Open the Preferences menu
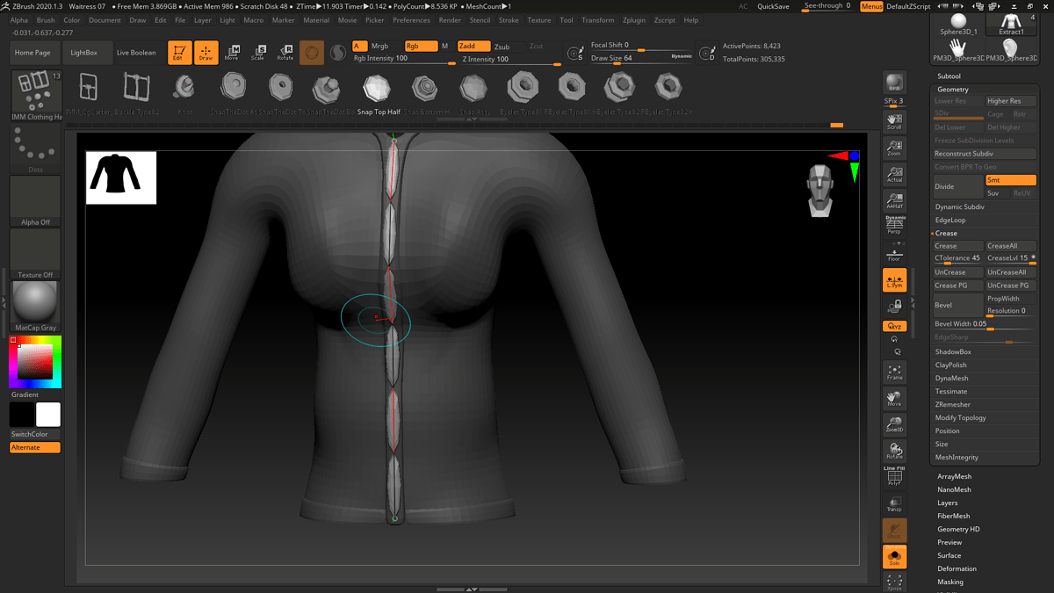Image resolution: width=1054 pixels, height=593 pixels. click(412, 20)
